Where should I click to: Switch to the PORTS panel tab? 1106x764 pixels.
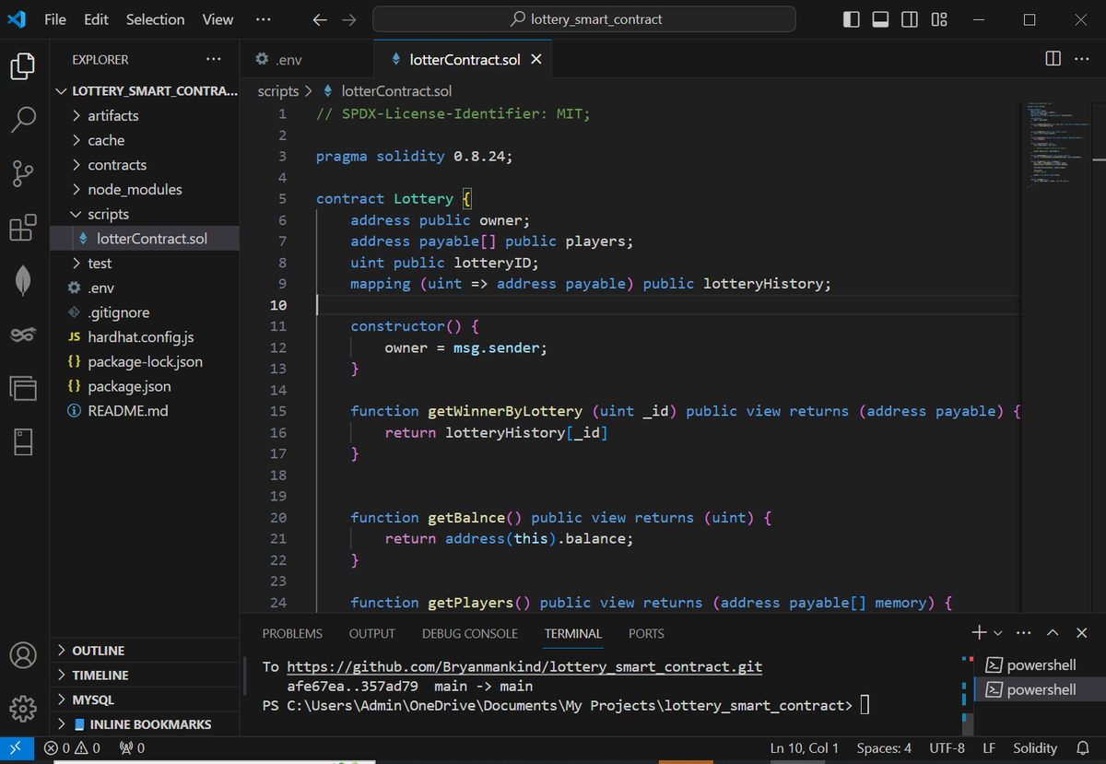[646, 634]
